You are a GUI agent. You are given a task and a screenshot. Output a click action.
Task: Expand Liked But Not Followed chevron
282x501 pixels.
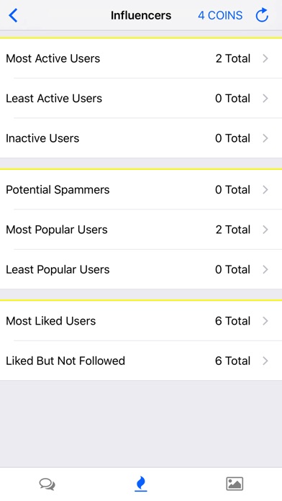[265, 361]
